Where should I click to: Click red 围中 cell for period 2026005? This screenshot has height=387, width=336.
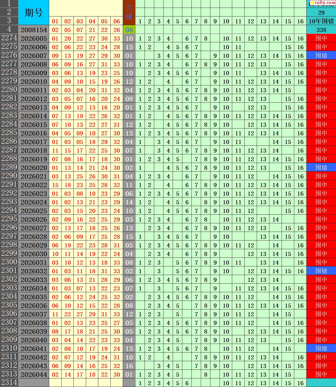pos(321,39)
